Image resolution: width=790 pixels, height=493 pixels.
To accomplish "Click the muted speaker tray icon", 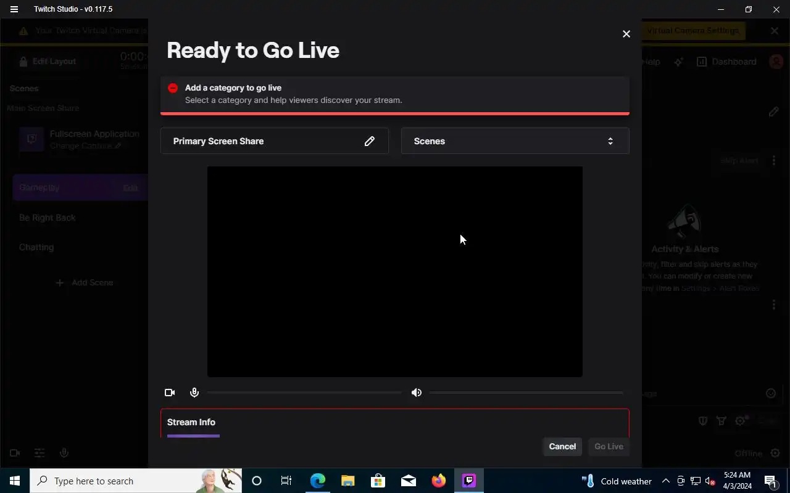I will [x=710, y=481].
